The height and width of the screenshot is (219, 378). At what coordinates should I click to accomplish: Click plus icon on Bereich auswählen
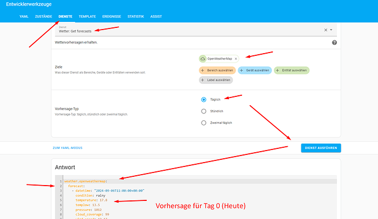(203, 70)
